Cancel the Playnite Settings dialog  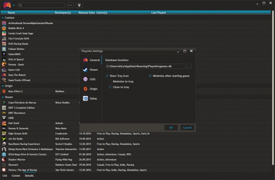click(x=187, y=128)
